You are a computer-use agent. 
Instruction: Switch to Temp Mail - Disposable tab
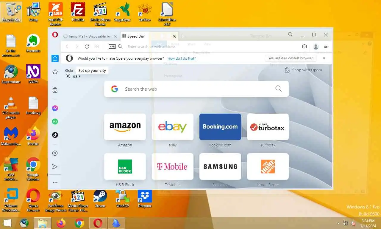[x=90, y=36]
